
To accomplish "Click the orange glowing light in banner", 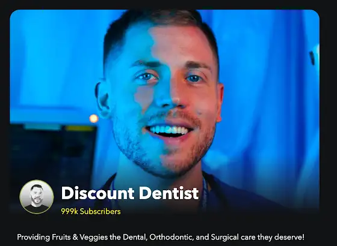I will coord(94,118).
